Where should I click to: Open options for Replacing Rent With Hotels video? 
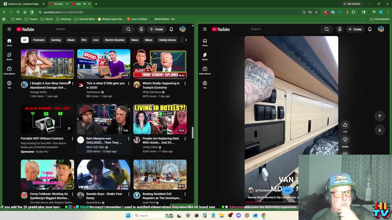pyautogui.click(x=185, y=139)
